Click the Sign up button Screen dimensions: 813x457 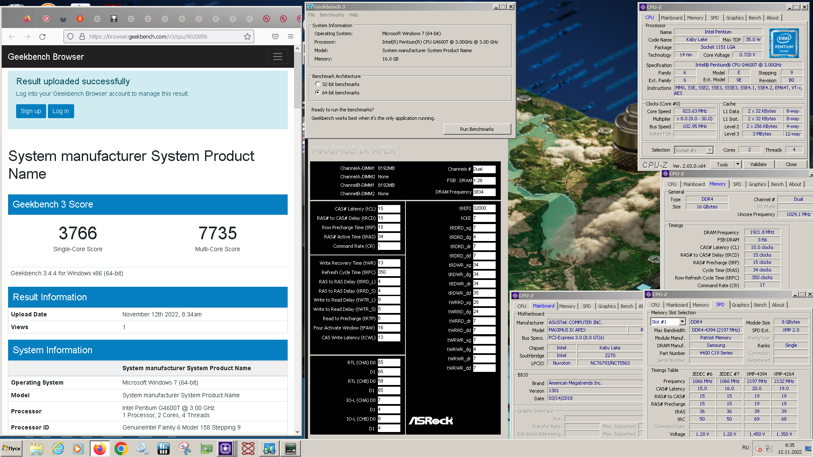(31, 111)
